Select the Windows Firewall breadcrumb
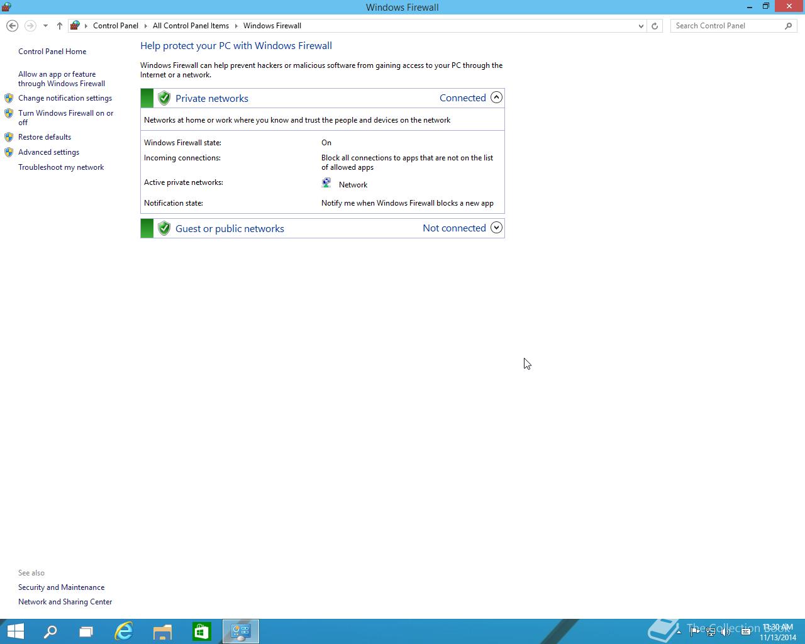Image resolution: width=805 pixels, height=644 pixels. click(x=272, y=26)
